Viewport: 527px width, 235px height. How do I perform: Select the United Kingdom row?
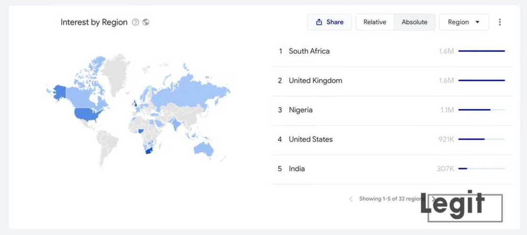click(315, 81)
